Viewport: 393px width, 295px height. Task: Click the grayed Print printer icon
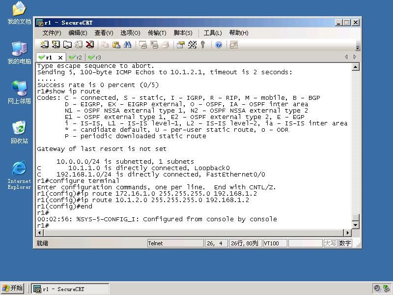pyautogui.click(x=166, y=45)
